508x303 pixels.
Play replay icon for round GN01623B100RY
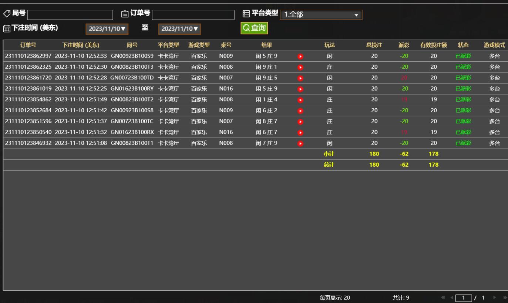[x=300, y=89]
